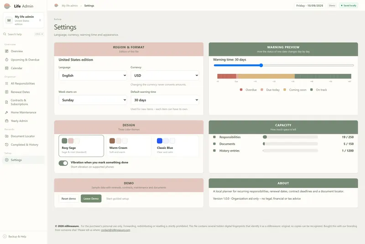Click My life admin breadcrumb link
This screenshot has height=244, width=365.
(x=70, y=5)
